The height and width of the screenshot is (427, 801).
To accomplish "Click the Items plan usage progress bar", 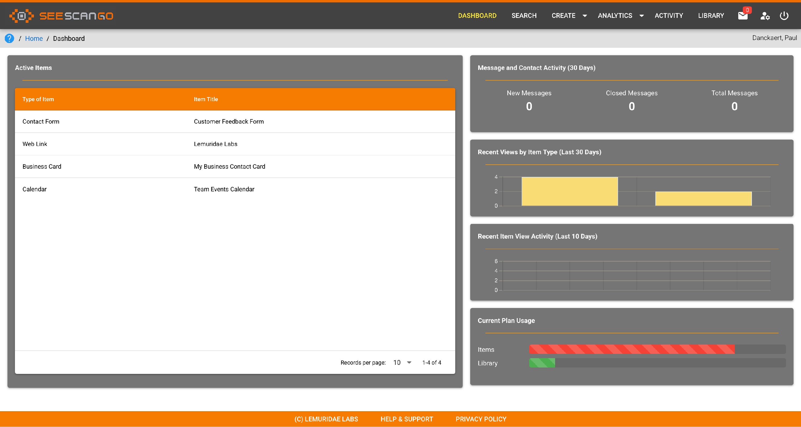I will coord(657,349).
